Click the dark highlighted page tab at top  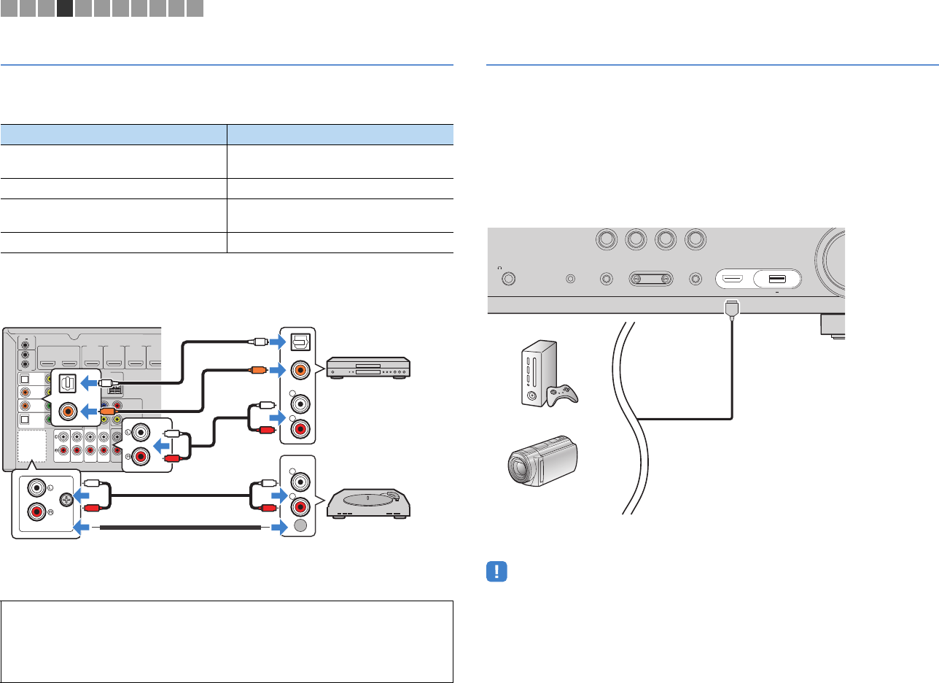(64, 9)
